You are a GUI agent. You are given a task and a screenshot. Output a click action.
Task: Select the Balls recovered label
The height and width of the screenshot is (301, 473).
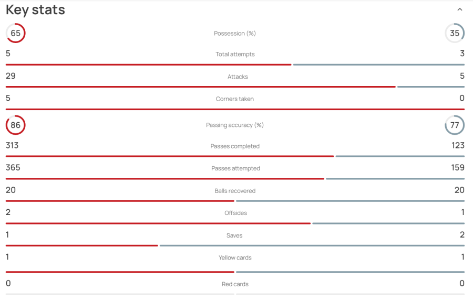[x=235, y=191]
